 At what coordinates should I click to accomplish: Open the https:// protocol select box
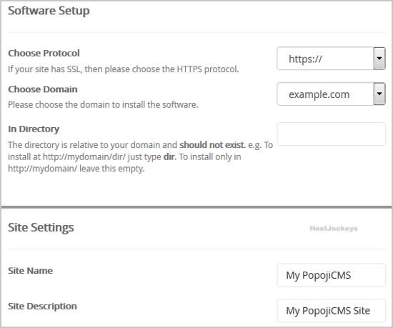click(331, 59)
